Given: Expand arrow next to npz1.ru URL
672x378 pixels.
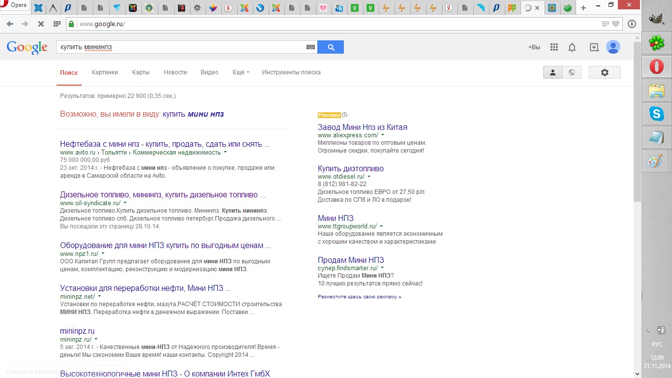Looking at the screenshot, I should pos(103,253).
